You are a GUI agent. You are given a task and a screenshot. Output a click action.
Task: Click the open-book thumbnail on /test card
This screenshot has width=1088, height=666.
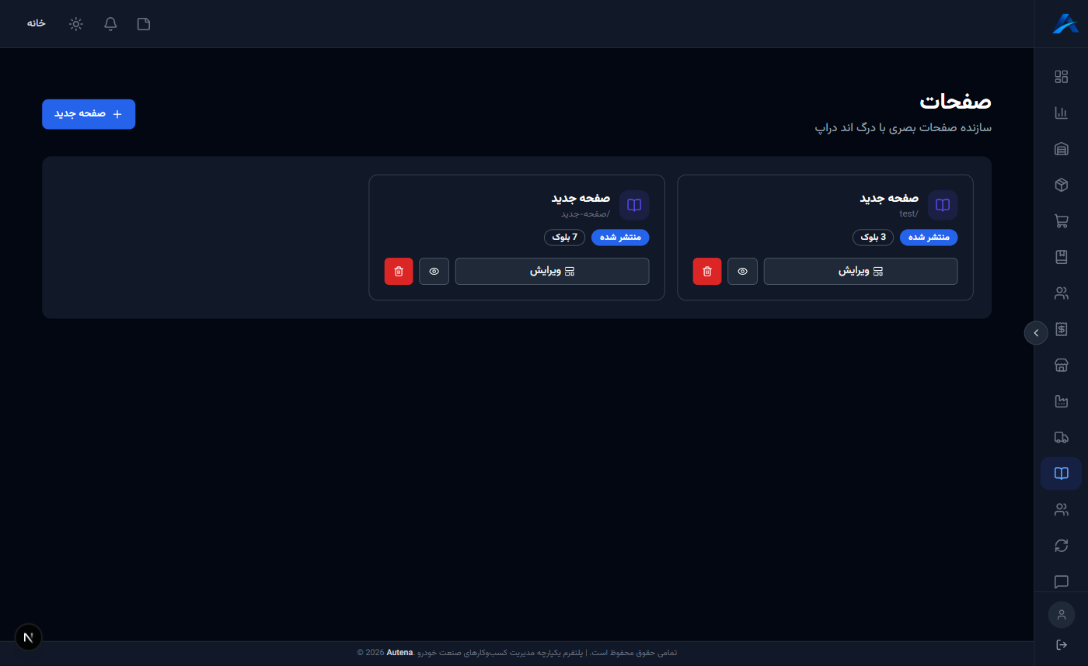click(943, 205)
